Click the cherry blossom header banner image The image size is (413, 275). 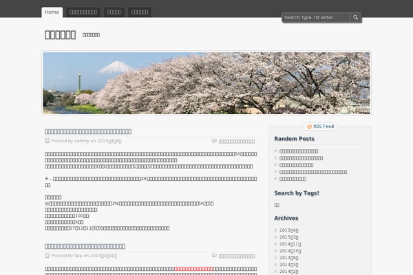click(206, 83)
